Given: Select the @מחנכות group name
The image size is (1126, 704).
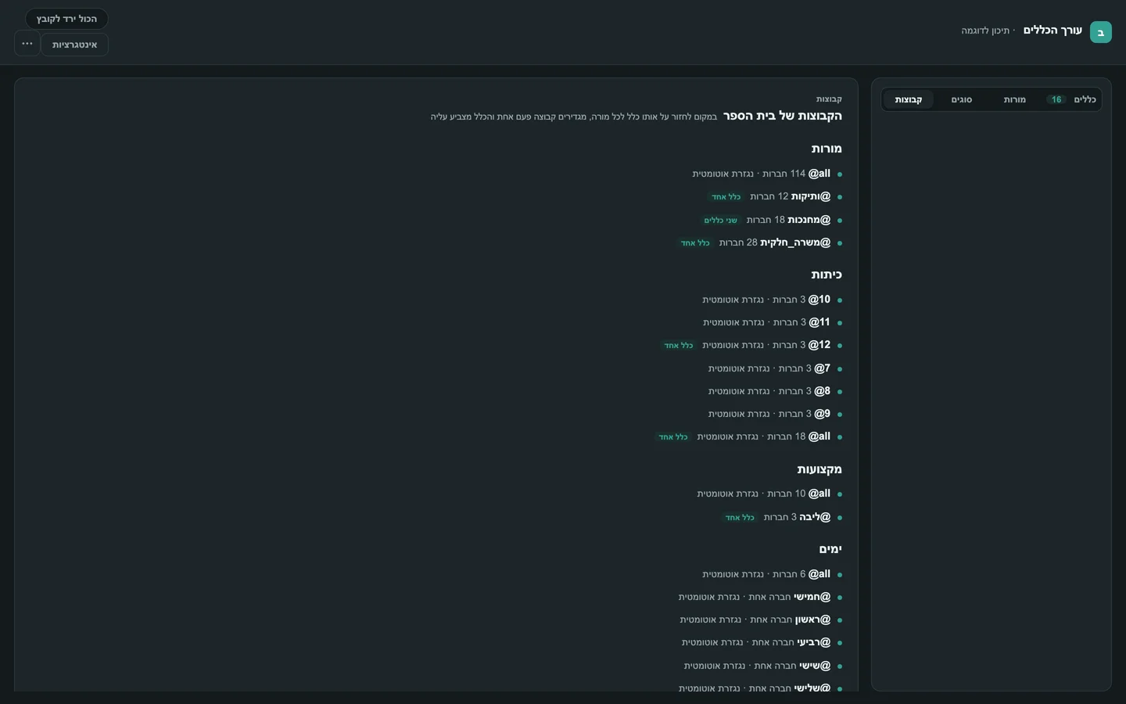Looking at the screenshot, I should coord(809,220).
